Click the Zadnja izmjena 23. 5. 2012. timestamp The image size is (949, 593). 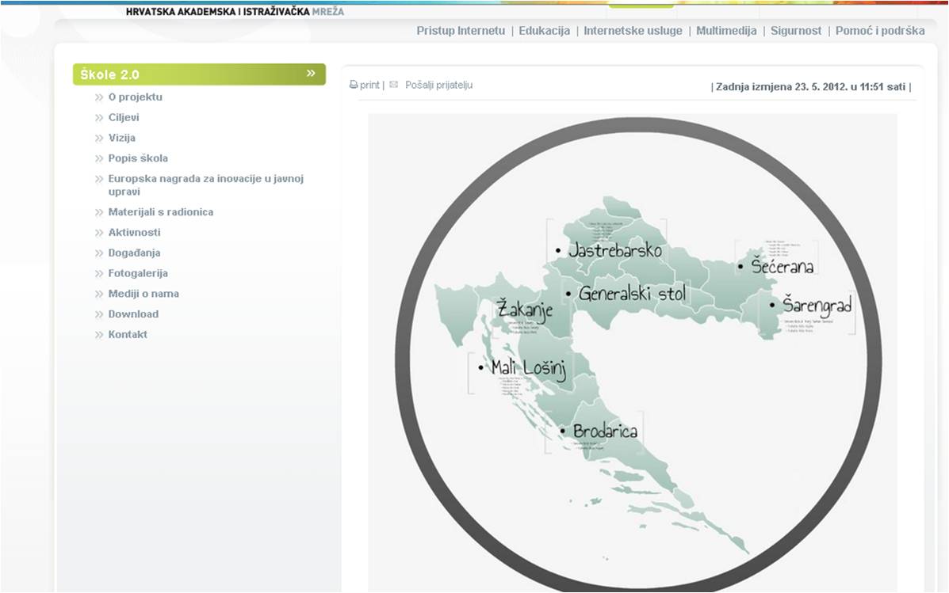coord(811,87)
